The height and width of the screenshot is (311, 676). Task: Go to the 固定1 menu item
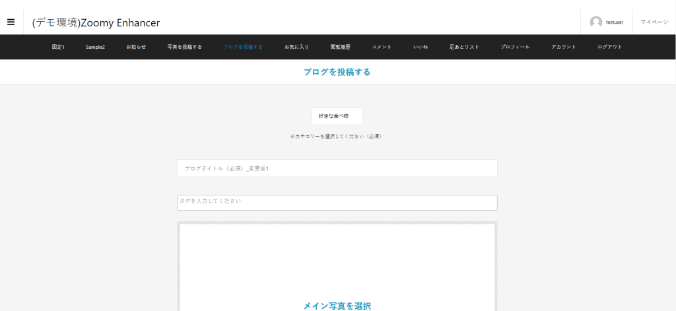pyautogui.click(x=58, y=47)
